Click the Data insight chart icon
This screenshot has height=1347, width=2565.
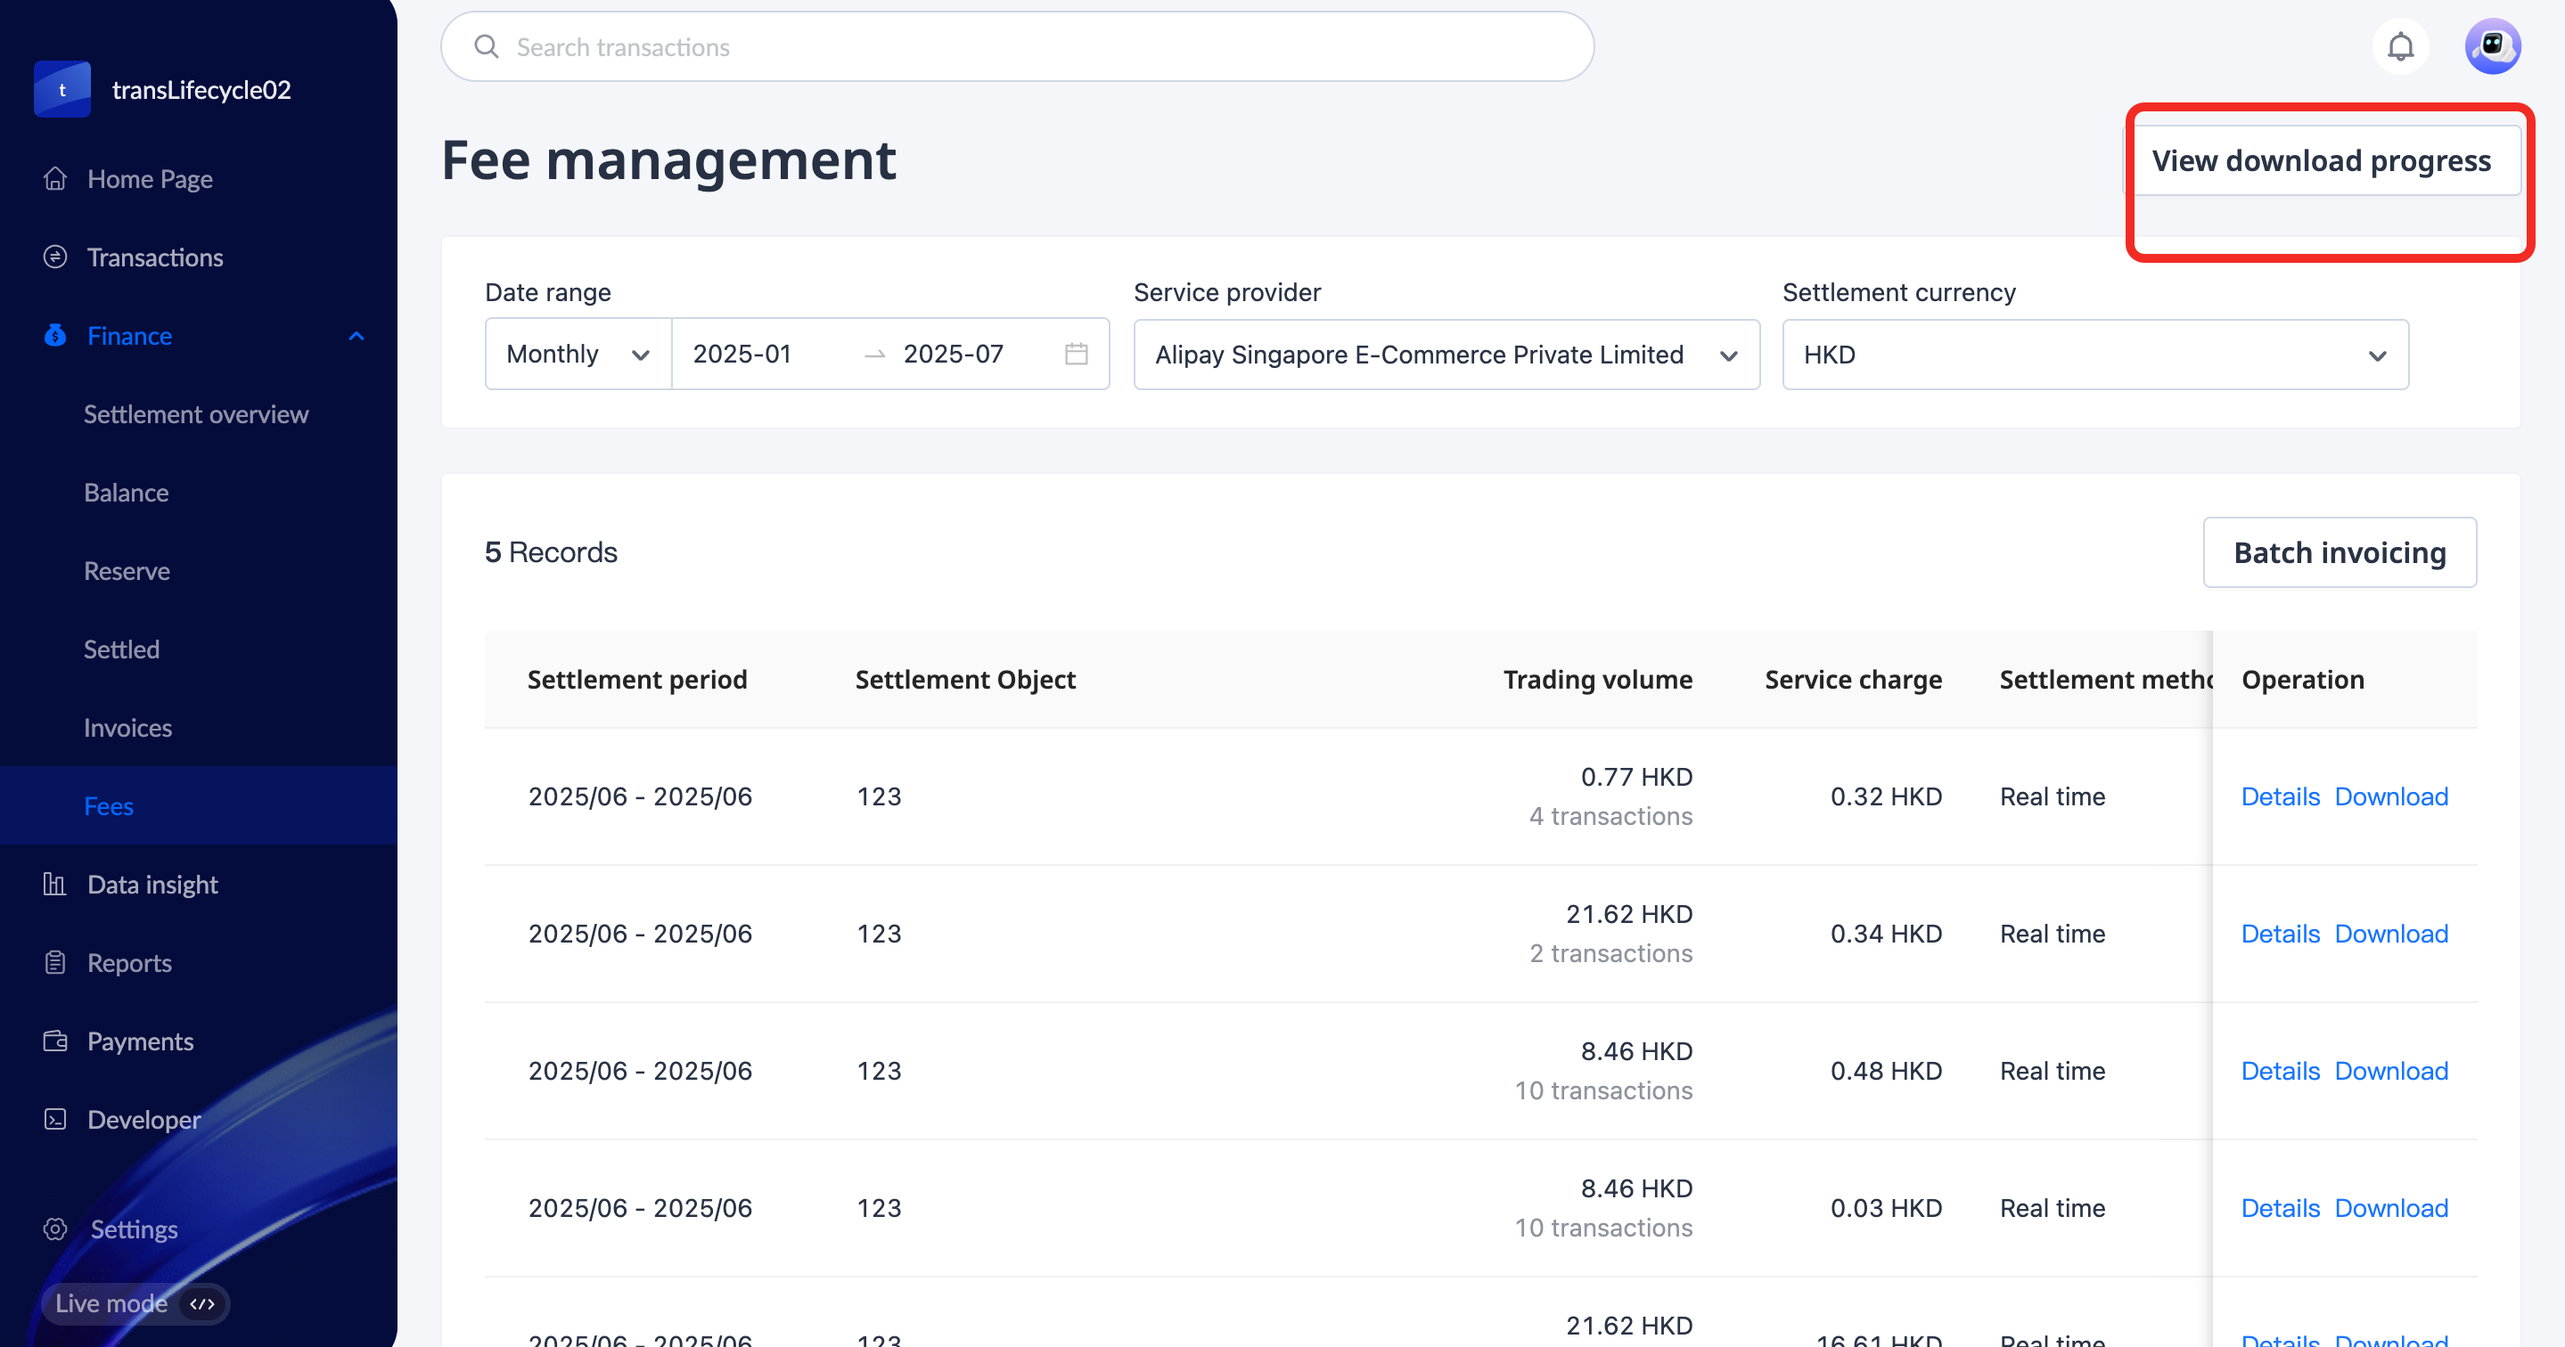click(x=56, y=884)
